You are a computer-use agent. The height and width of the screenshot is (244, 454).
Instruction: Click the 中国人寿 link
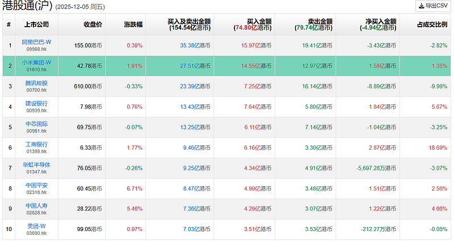coord(36,205)
